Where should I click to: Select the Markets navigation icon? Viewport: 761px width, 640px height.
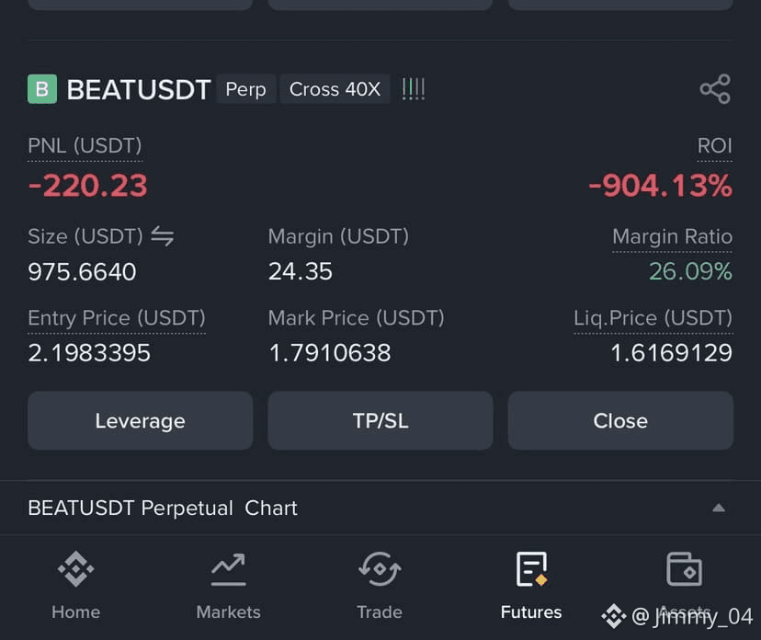pos(228,568)
